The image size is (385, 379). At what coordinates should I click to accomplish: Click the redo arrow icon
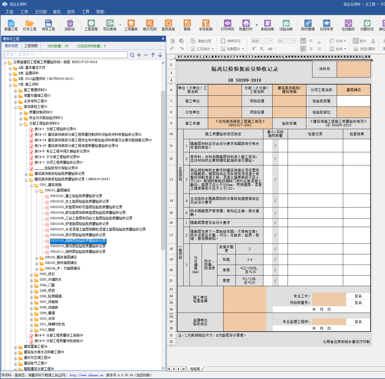pyautogui.click(x=181, y=49)
